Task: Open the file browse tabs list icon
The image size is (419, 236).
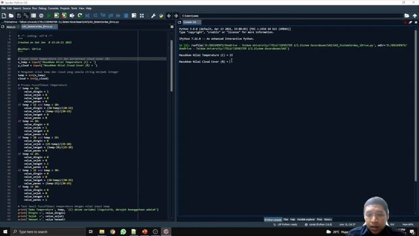Action: pos(33,16)
